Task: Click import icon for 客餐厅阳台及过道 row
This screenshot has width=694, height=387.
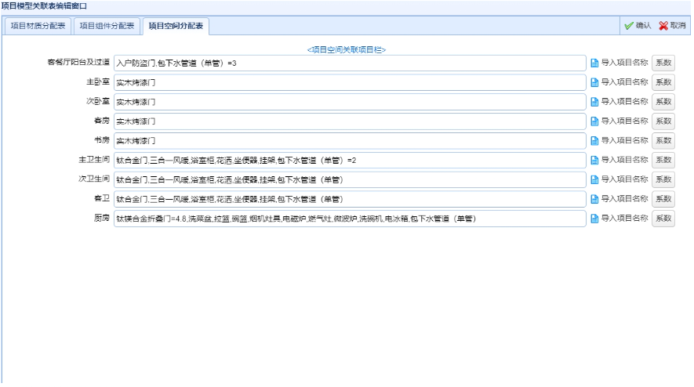Action: pos(594,63)
